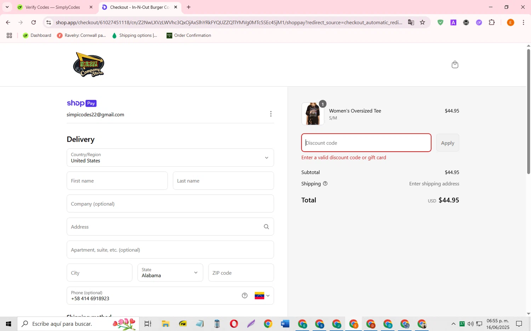Open phone country flag selector

click(262, 296)
